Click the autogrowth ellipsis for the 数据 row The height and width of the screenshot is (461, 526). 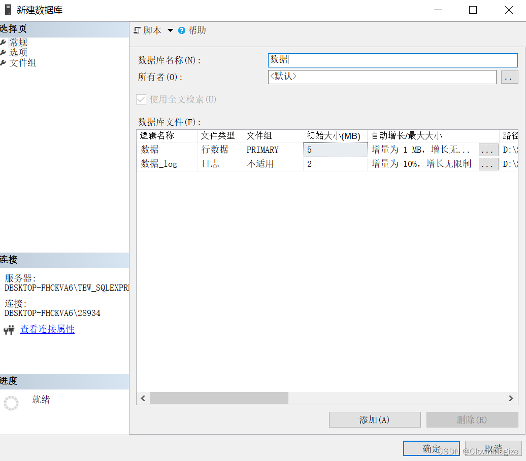pyautogui.click(x=488, y=150)
